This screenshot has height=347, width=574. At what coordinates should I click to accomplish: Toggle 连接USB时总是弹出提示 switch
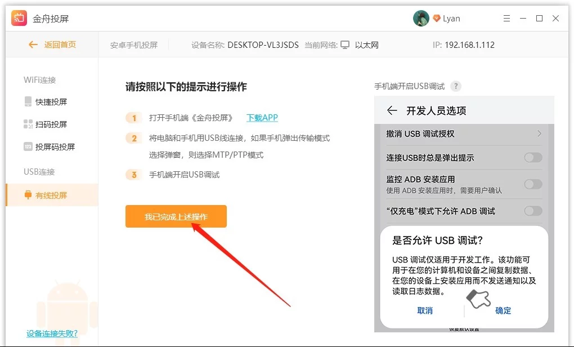tap(533, 158)
